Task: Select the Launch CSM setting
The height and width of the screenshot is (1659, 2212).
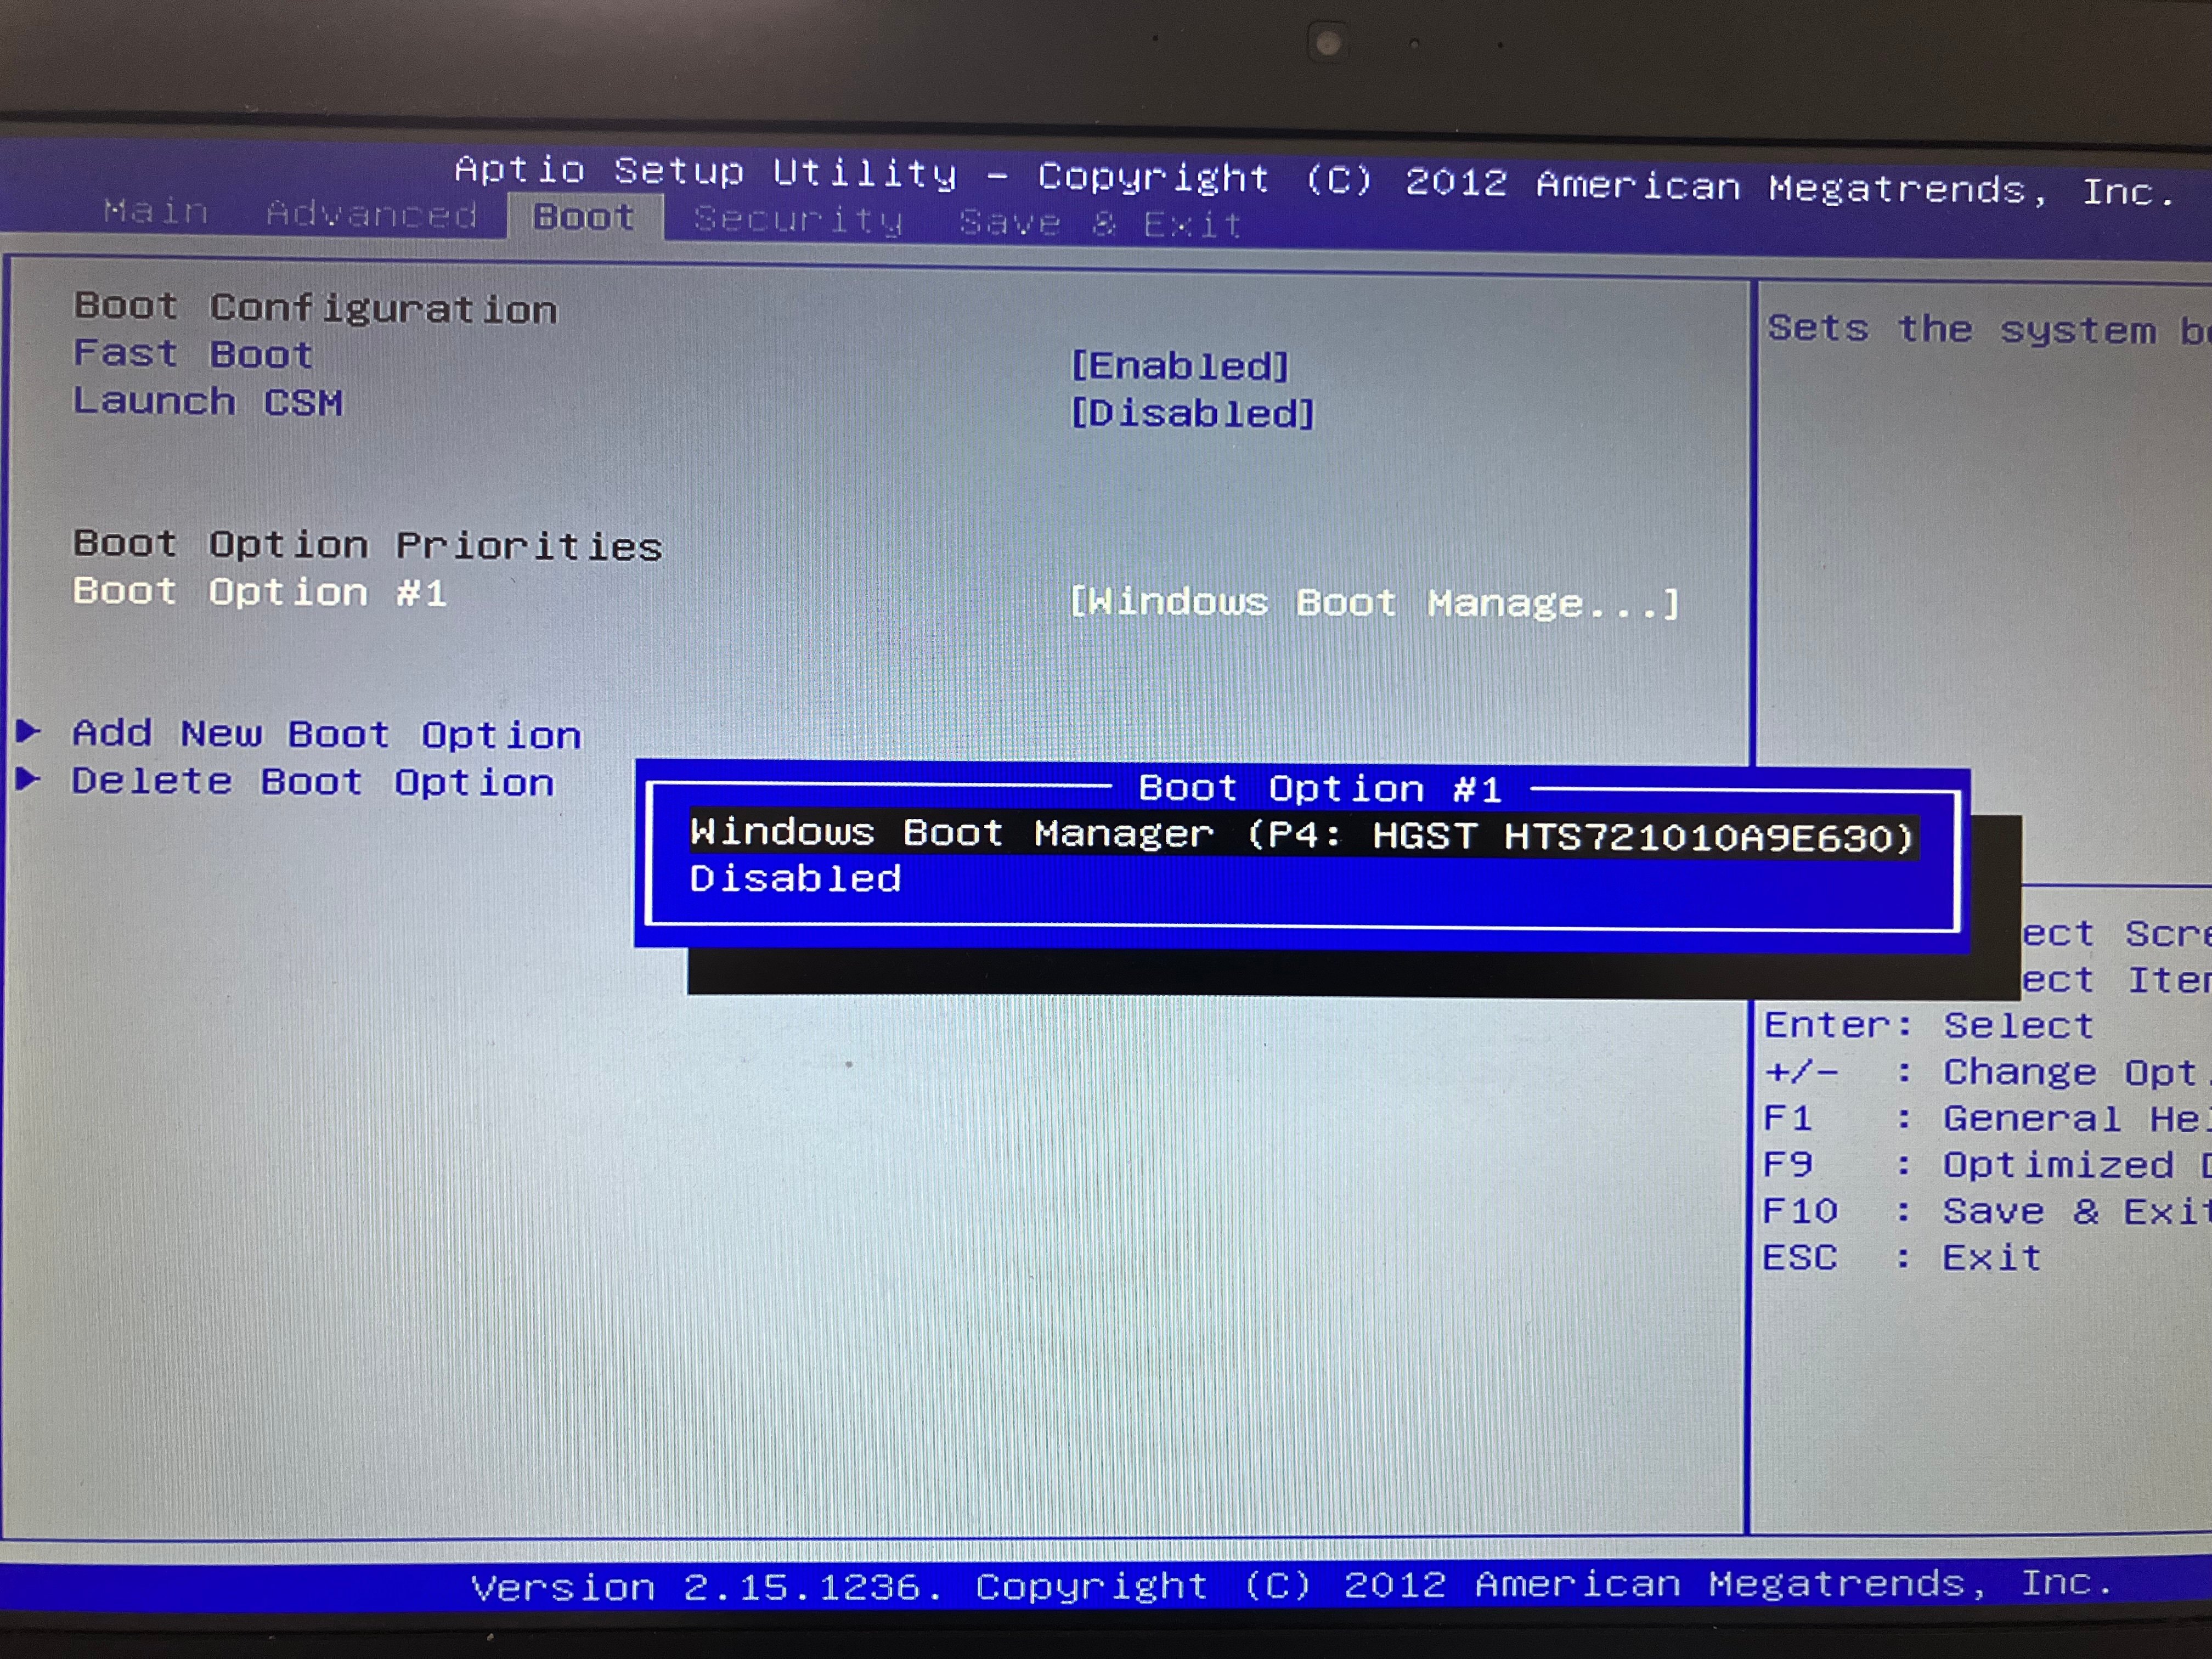Action: pos(208,402)
